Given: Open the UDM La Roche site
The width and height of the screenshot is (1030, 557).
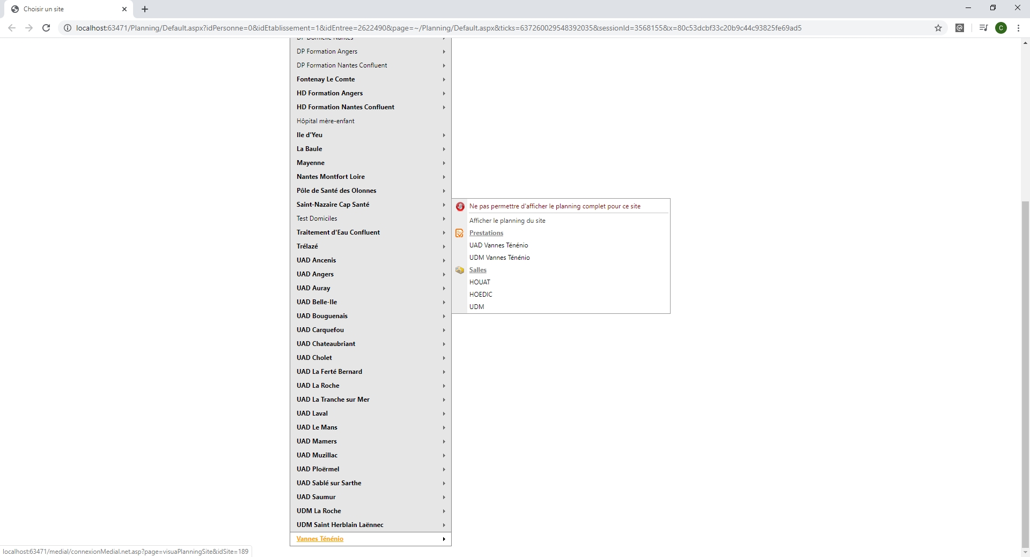Looking at the screenshot, I should (319, 511).
